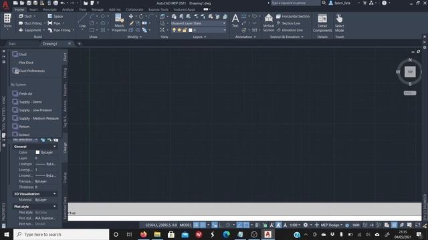Select Return duct system tool

21,127
